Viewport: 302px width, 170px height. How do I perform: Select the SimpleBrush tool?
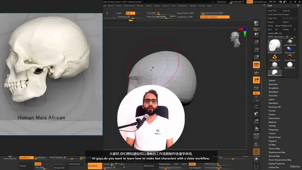coord(275,58)
